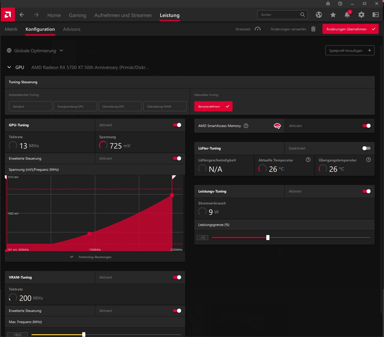Image resolution: width=384 pixels, height=337 pixels.
Task: Click the Stresstest gauge icon
Action: coord(258,29)
